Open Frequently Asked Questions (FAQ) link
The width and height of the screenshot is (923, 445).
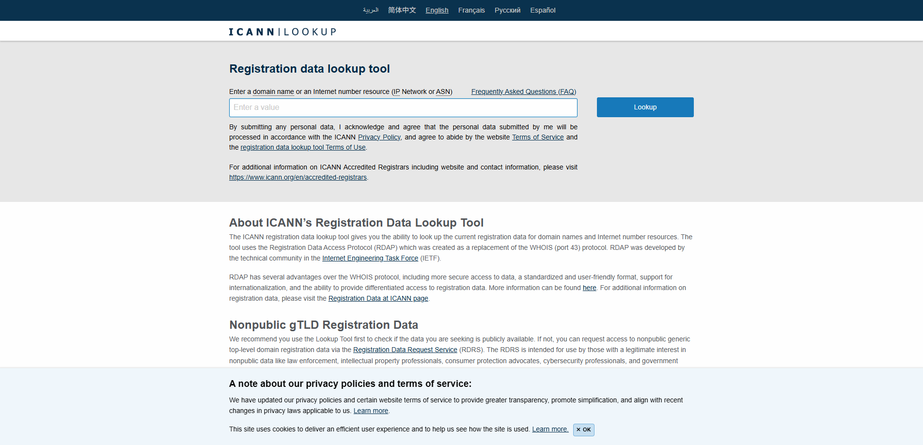[x=524, y=92]
